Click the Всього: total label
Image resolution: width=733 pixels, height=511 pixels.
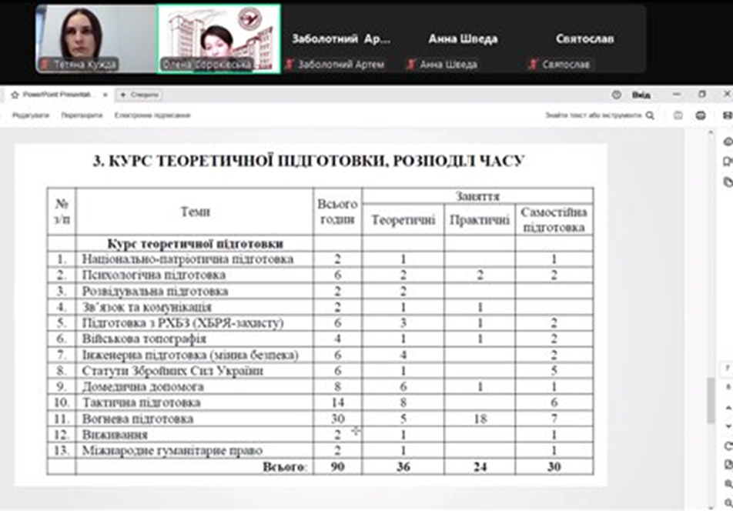click(285, 466)
